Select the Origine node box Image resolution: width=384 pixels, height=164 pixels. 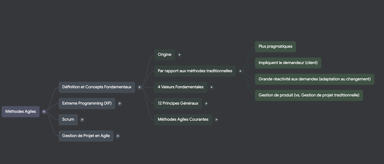click(x=164, y=55)
